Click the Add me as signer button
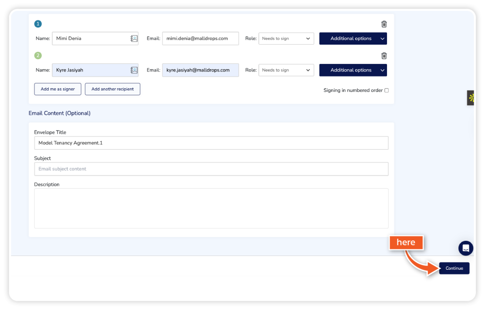Viewport: 485px width, 310px height. pyautogui.click(x=58, y=89)
